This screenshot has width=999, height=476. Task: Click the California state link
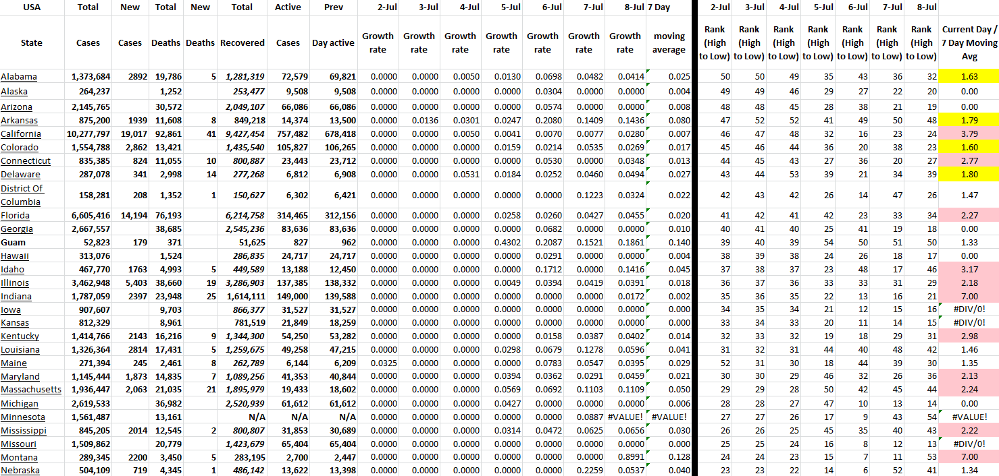pos(20,134)
